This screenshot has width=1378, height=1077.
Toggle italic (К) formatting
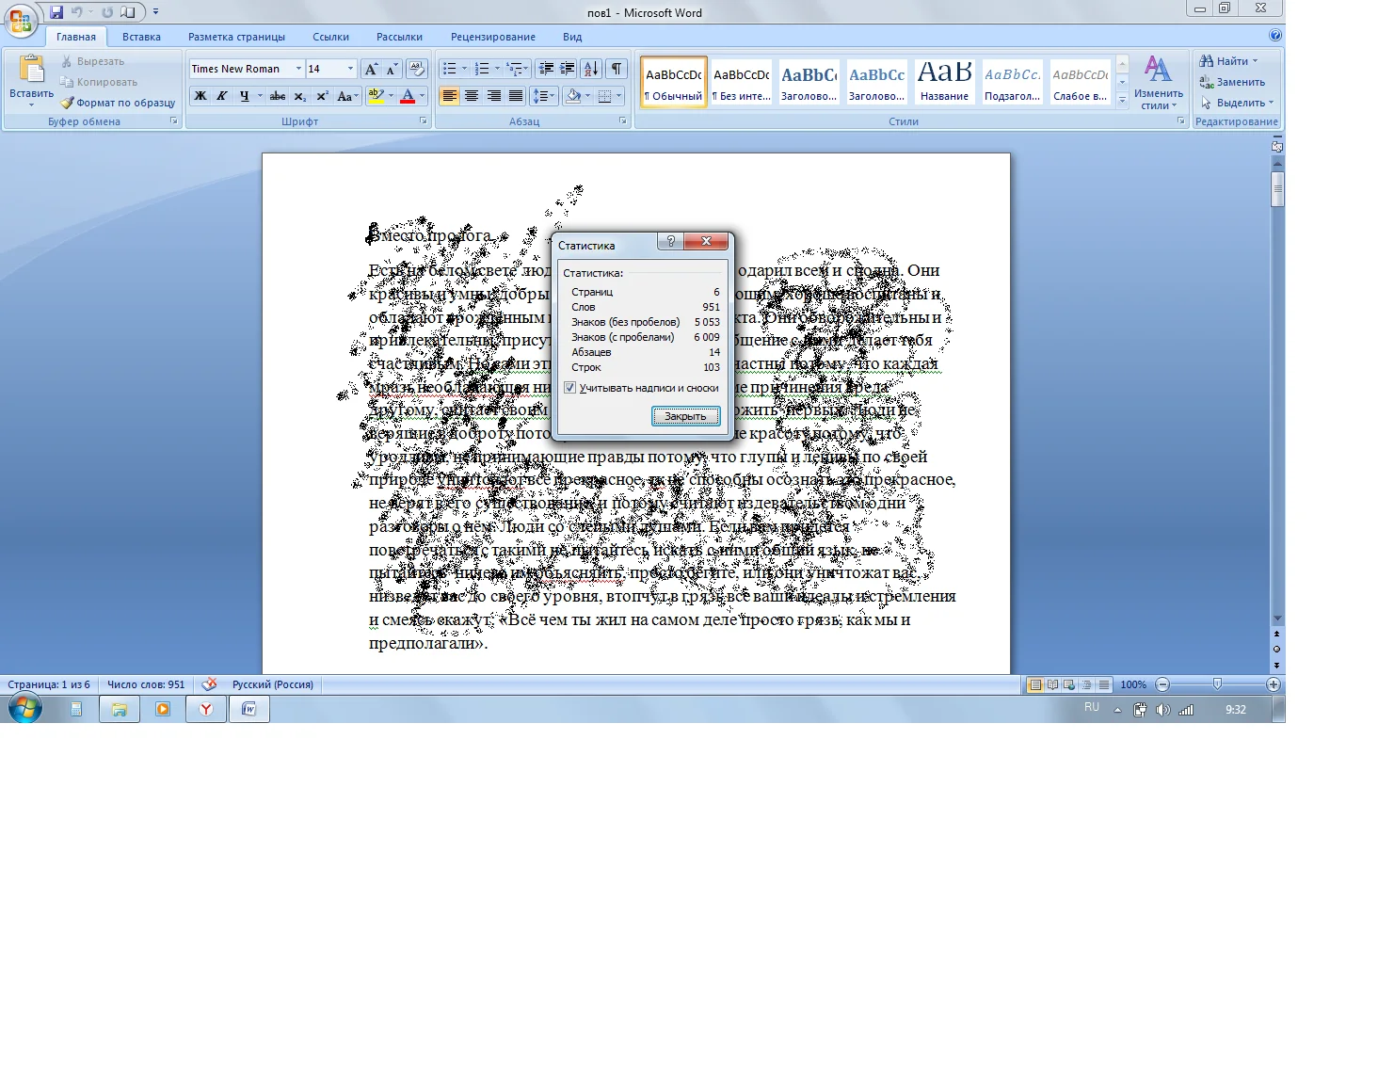point(222,96)
